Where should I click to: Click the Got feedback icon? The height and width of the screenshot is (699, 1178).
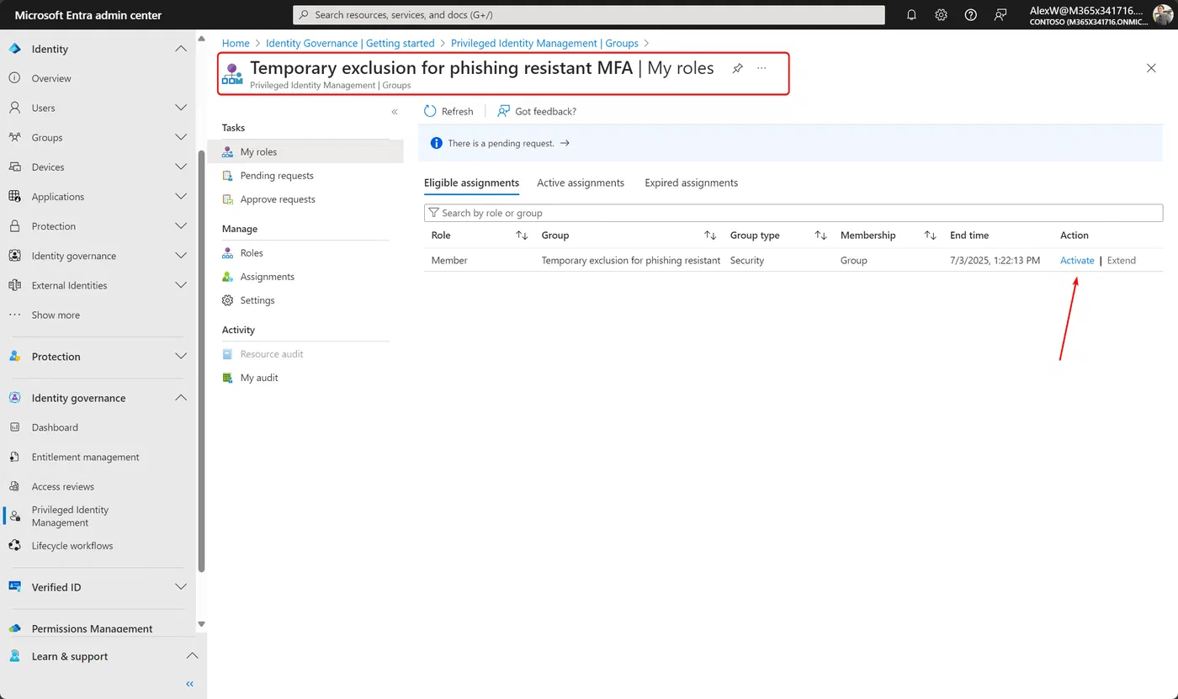click(504, 111)
